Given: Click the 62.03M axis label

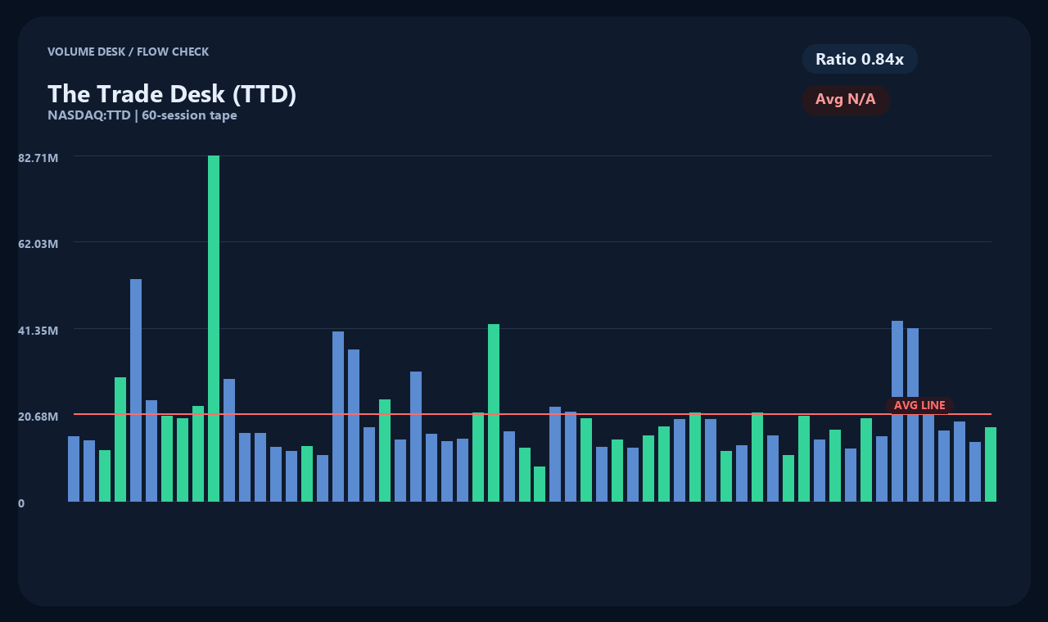Looking at the screenshot, I should click(x=38, y=244).
